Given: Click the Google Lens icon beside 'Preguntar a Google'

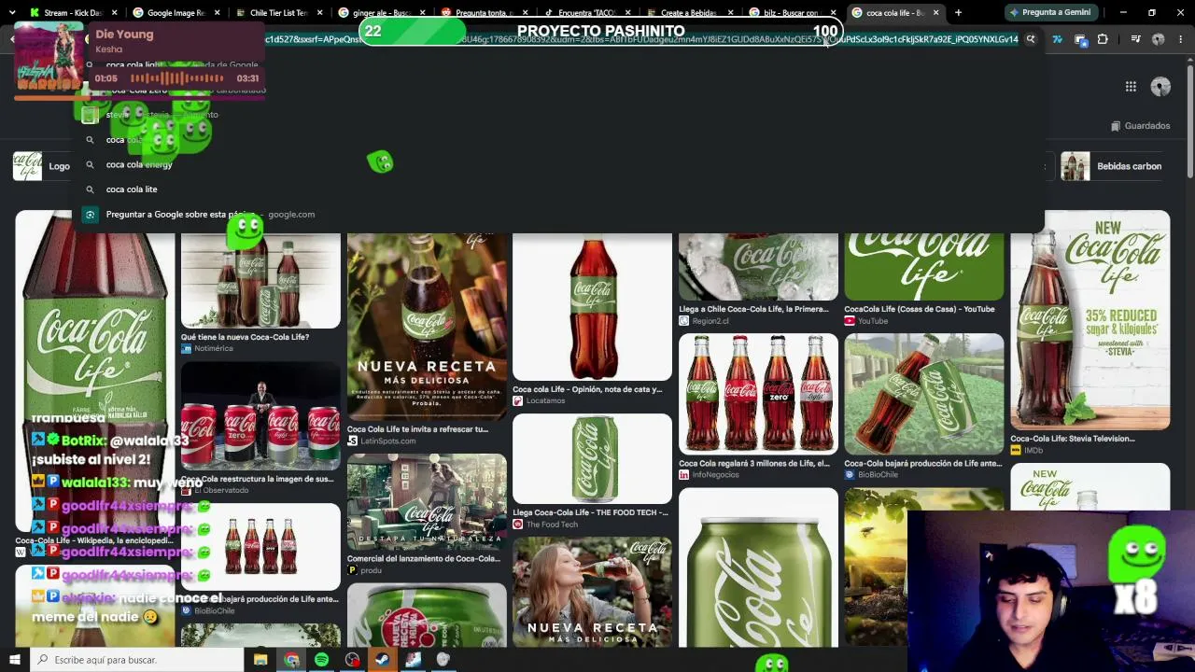Looking at the screenshot, I should pyautogui.click(x=90, y=215).
